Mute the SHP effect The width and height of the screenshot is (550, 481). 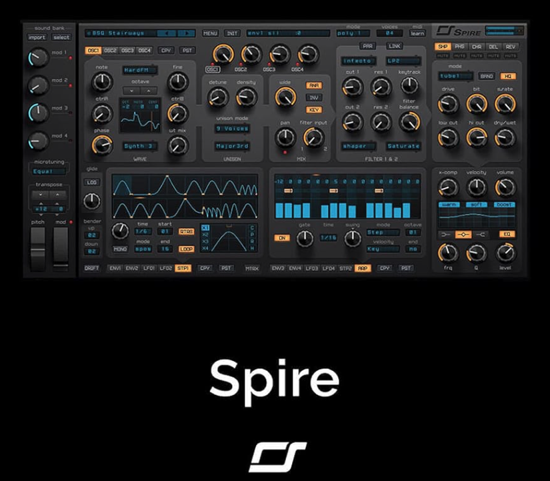pos(443,55)
